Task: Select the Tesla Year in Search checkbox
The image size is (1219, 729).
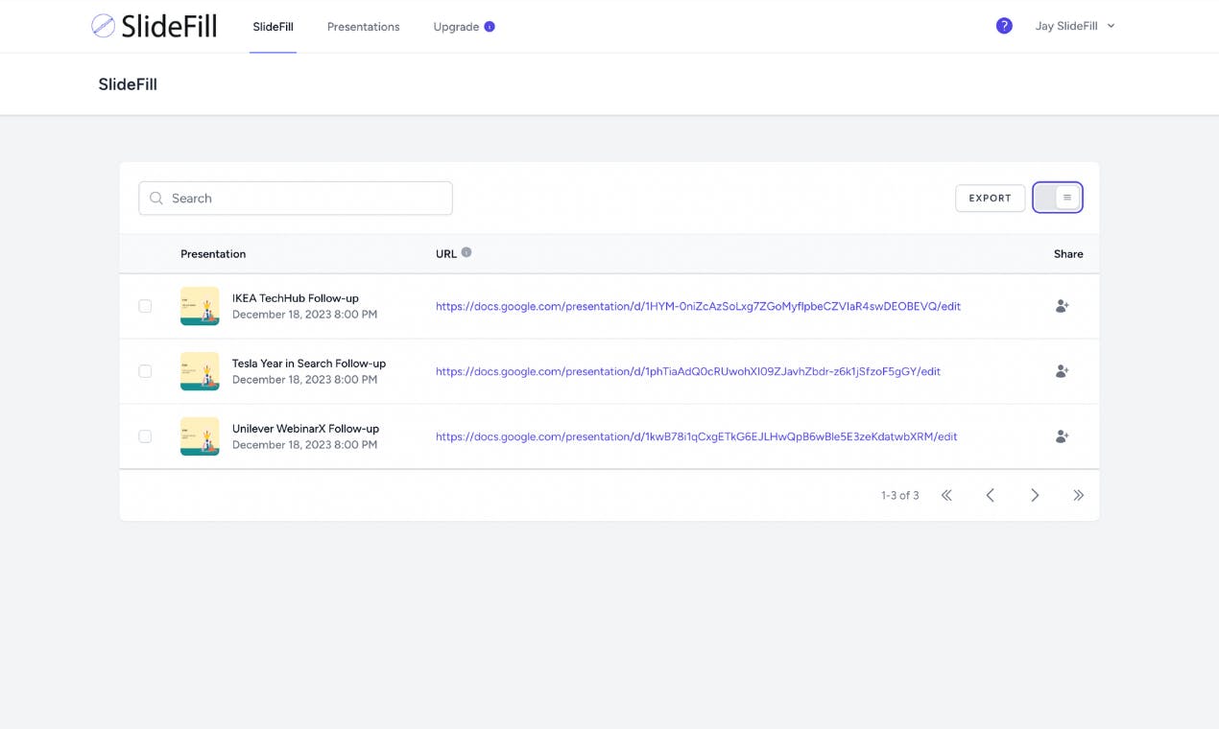Action: pos(145,371)
